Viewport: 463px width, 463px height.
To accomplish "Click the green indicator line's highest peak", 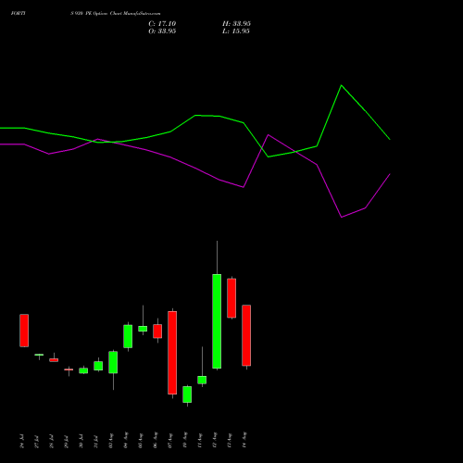I will tap(342, 85).
